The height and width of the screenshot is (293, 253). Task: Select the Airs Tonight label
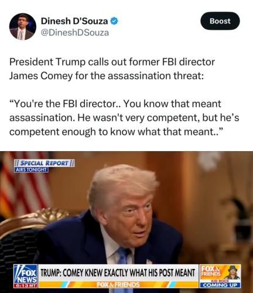[x=31, y=170]
